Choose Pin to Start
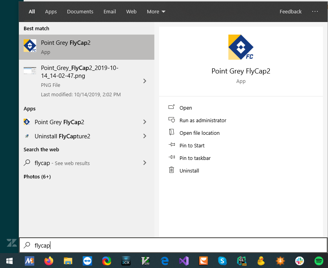Image resolution: width=328 pixels, height=268 pixels. click(x=192, y=145)
